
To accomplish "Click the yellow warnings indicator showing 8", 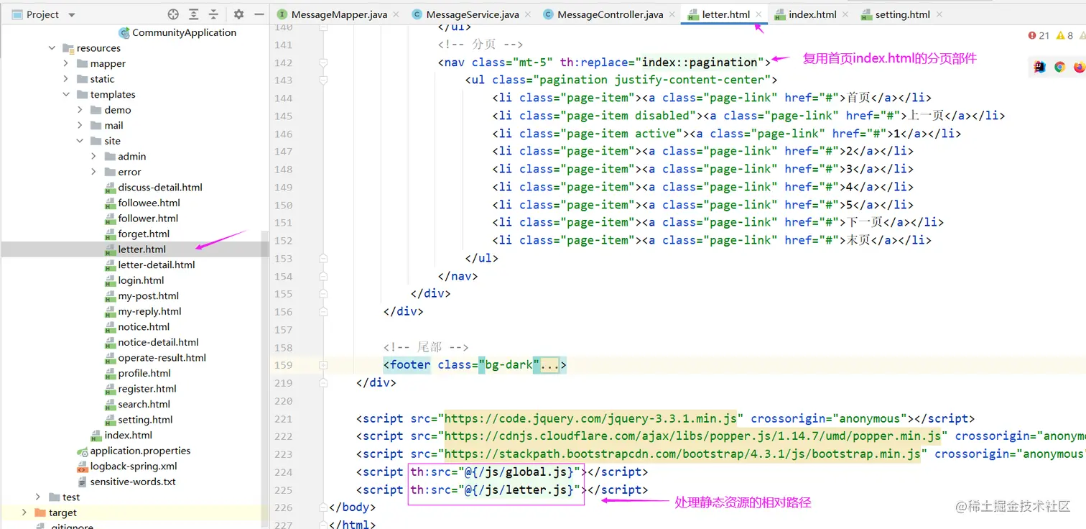I will [x=1064, y=35].
